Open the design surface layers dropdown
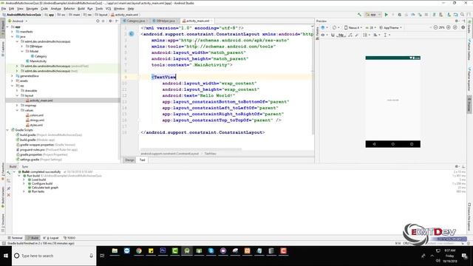473x266 pixels. (x=324, y=27)
